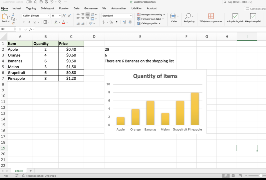Click the decrease indent icon
The image size is (266, 180).
pyautogui.click(x=78, y=23)
